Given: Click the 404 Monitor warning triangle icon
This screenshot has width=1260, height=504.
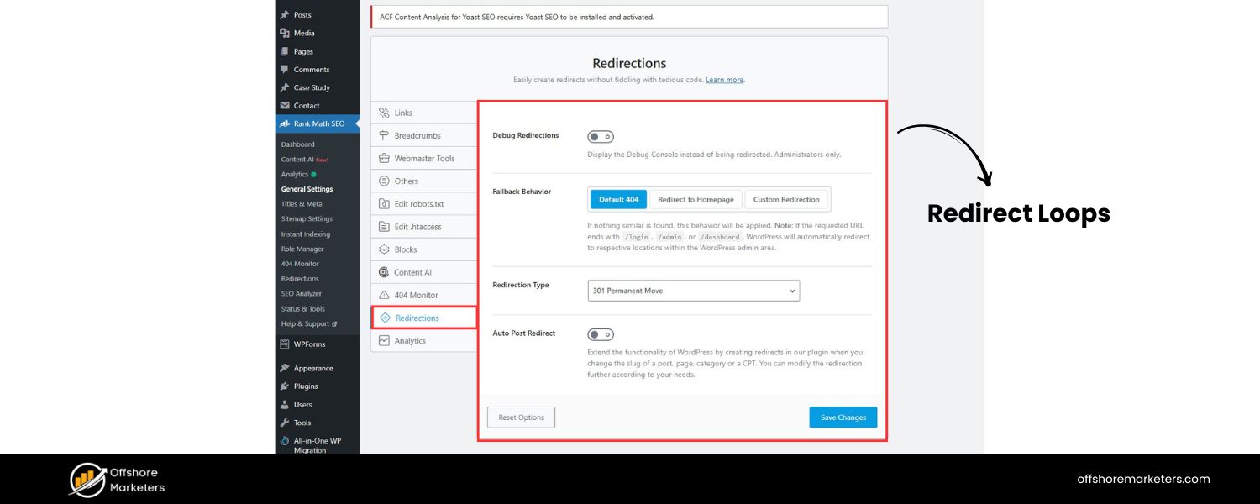Looking at the screenshot, I should pyautogui.click(x=384, y=296).
